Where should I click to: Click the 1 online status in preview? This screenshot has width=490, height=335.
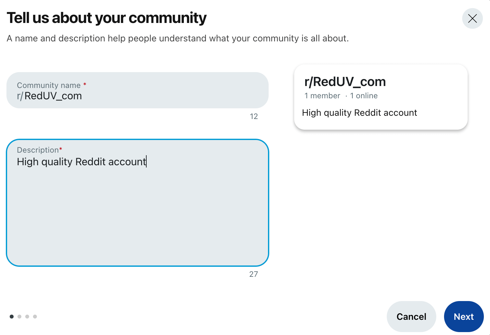click(x=364, y=96)
